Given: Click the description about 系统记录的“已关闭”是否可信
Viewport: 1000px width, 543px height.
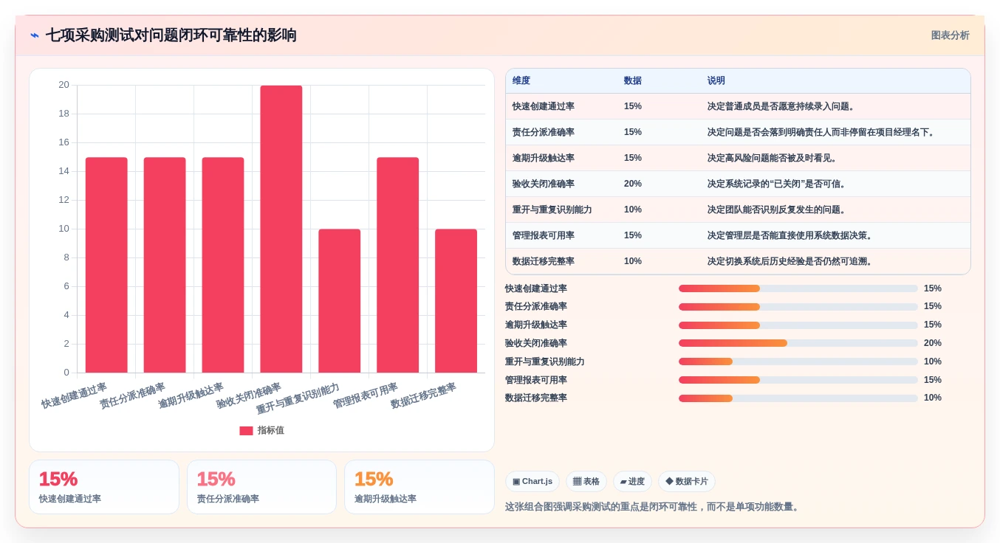Looking at the screenshot, I should 778,184.
